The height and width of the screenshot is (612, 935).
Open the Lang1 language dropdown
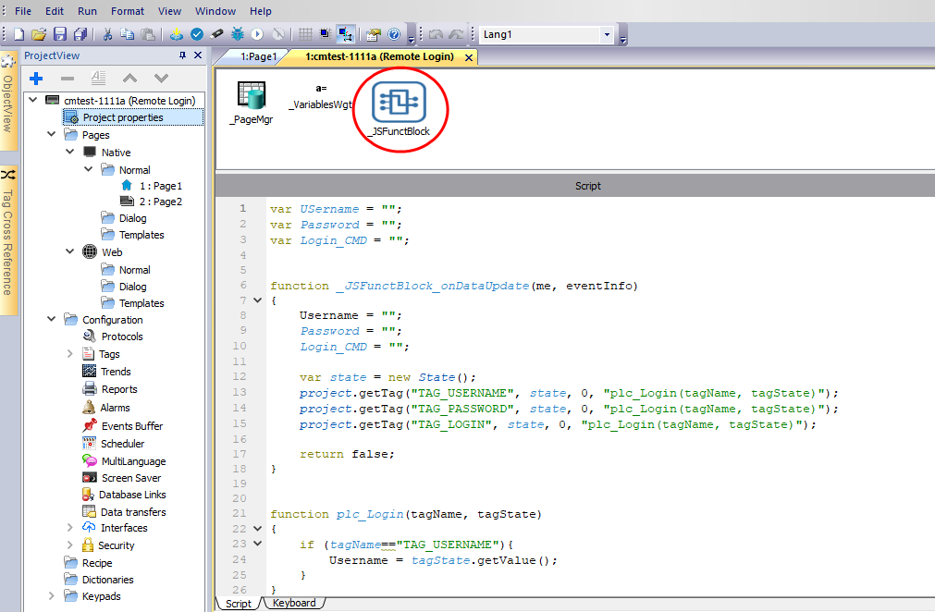[x=607, y=34]
